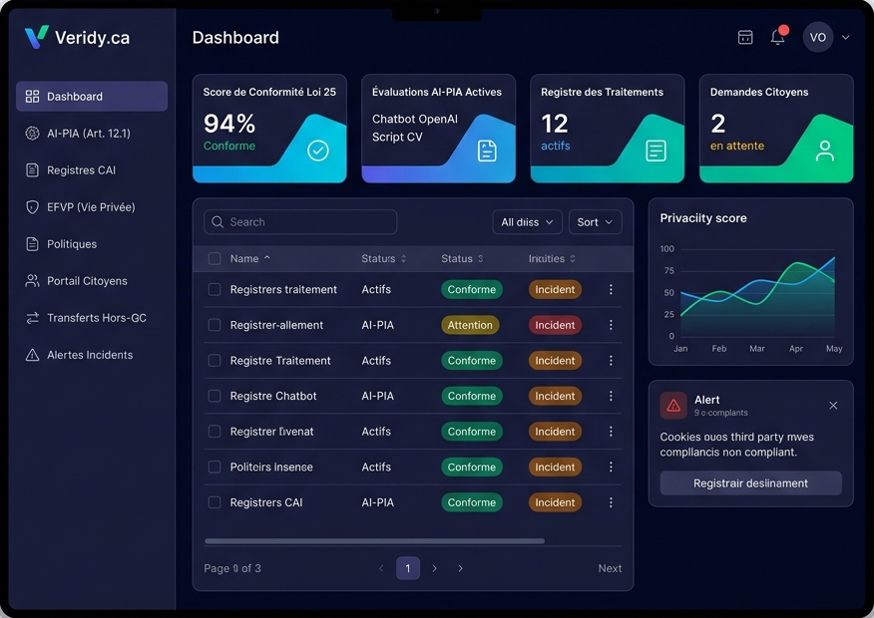Check the Registrers CAI row checkbox

(215, 502)
